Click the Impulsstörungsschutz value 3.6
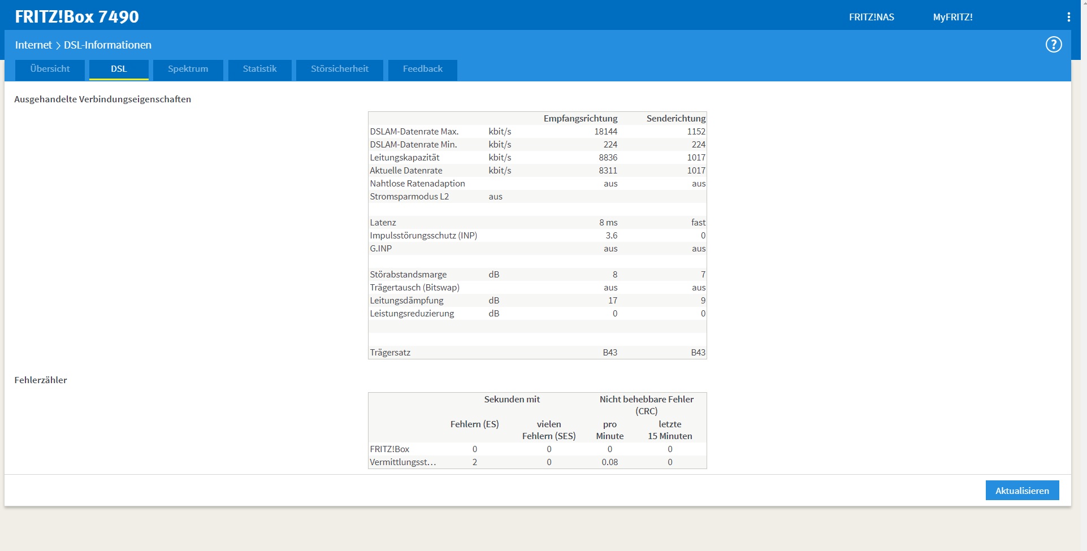 [612, 235]
